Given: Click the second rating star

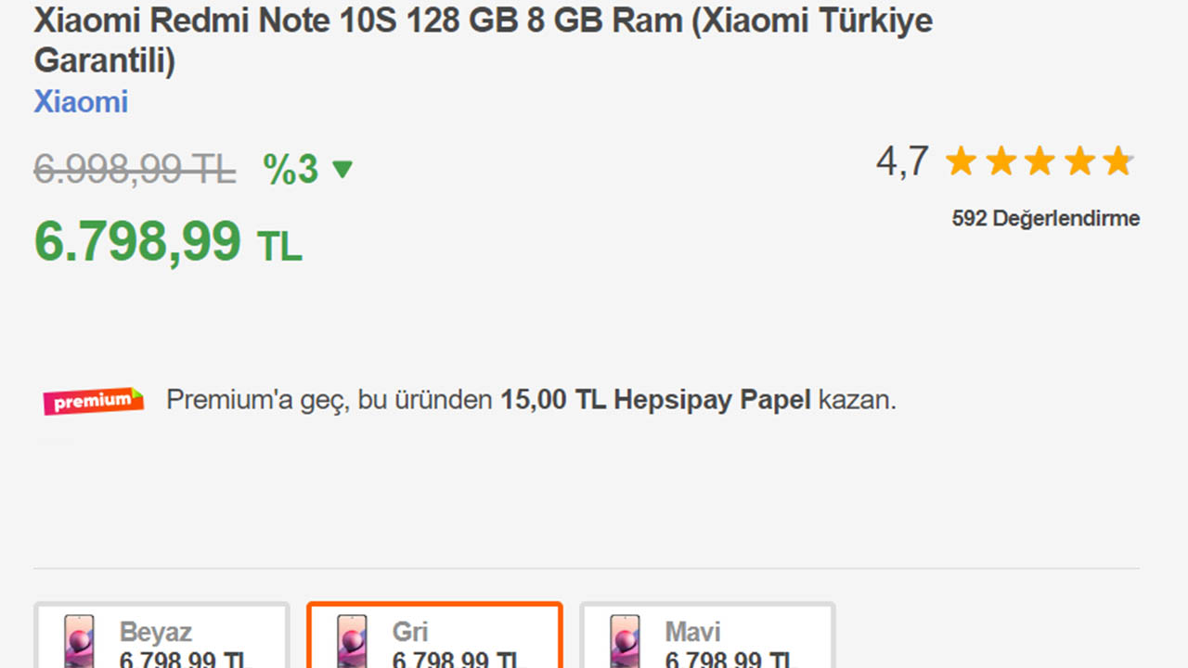Looking at the screenshot, I should pyautogui.click(x=1001, y=161).
